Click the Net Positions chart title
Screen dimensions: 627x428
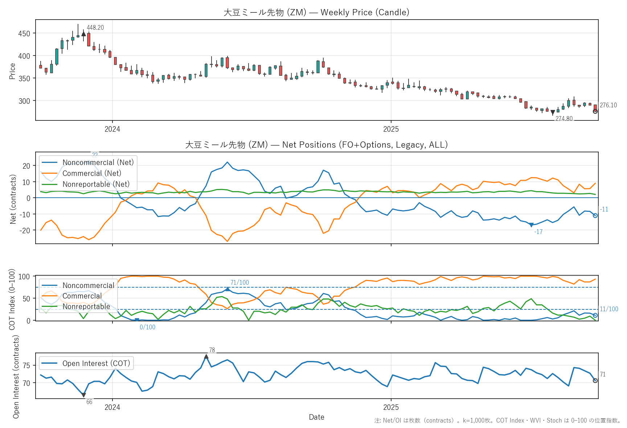[x=316, y=145]
